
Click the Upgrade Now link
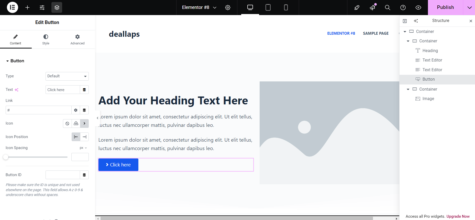pos(458,216)
